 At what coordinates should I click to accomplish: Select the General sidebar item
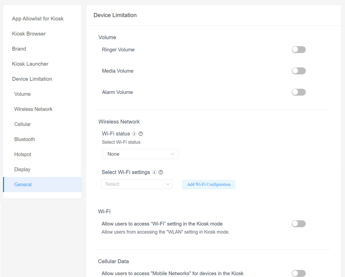coord(42,184)
